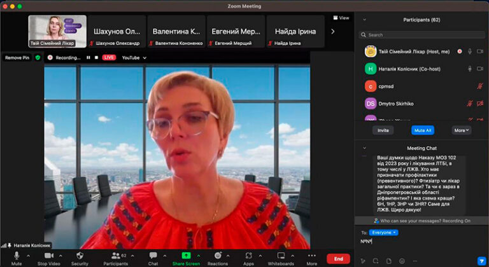The width and height of the screenshot is (489, 267).
Task: Pause the meeting recording
Action: tap(88, 57)
